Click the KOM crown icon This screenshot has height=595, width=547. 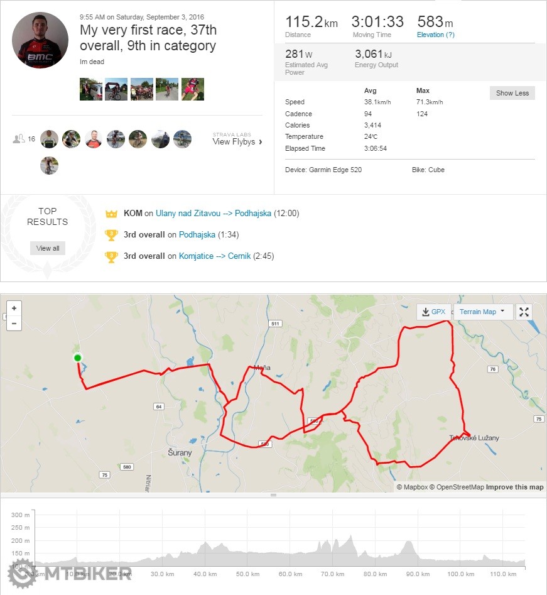point(111,214)
